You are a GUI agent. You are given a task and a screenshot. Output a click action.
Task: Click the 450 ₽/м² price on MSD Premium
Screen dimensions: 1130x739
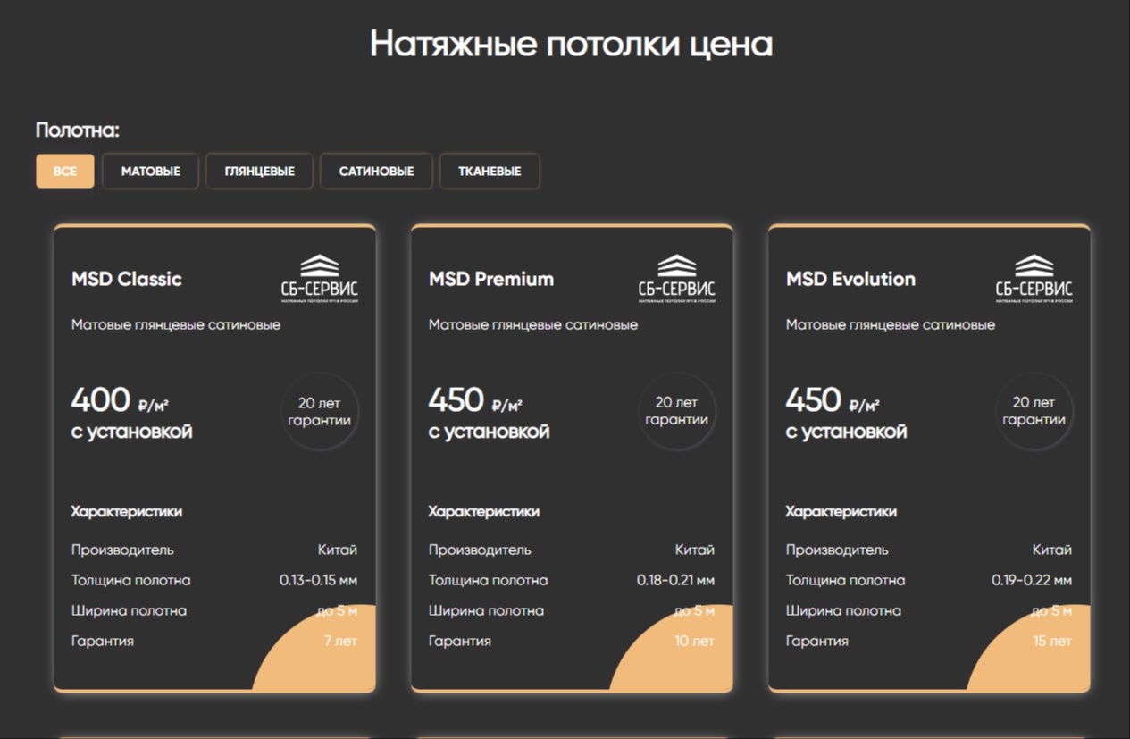click(x=475, y=400)
